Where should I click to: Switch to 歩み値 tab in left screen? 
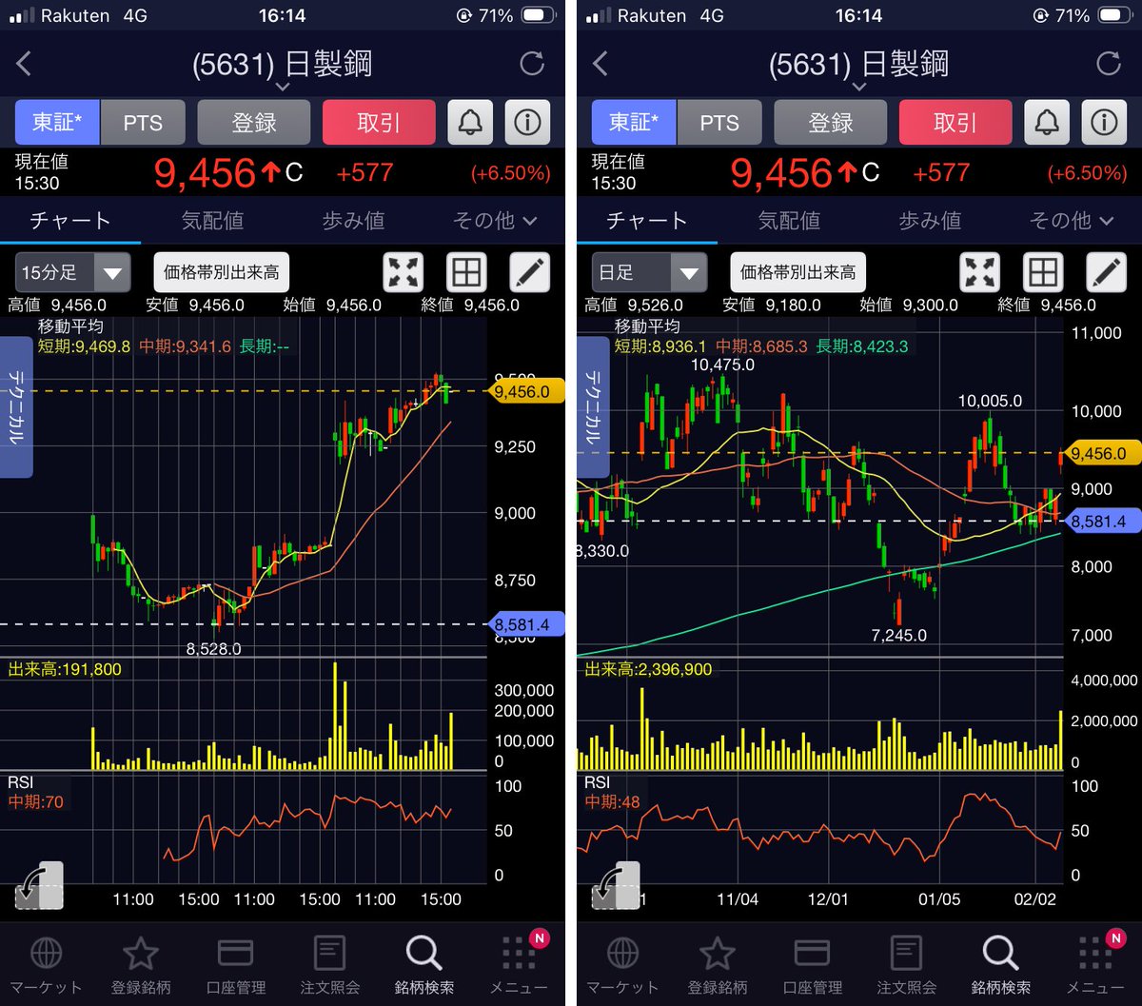pyautogui.click(x=353, y=221)
